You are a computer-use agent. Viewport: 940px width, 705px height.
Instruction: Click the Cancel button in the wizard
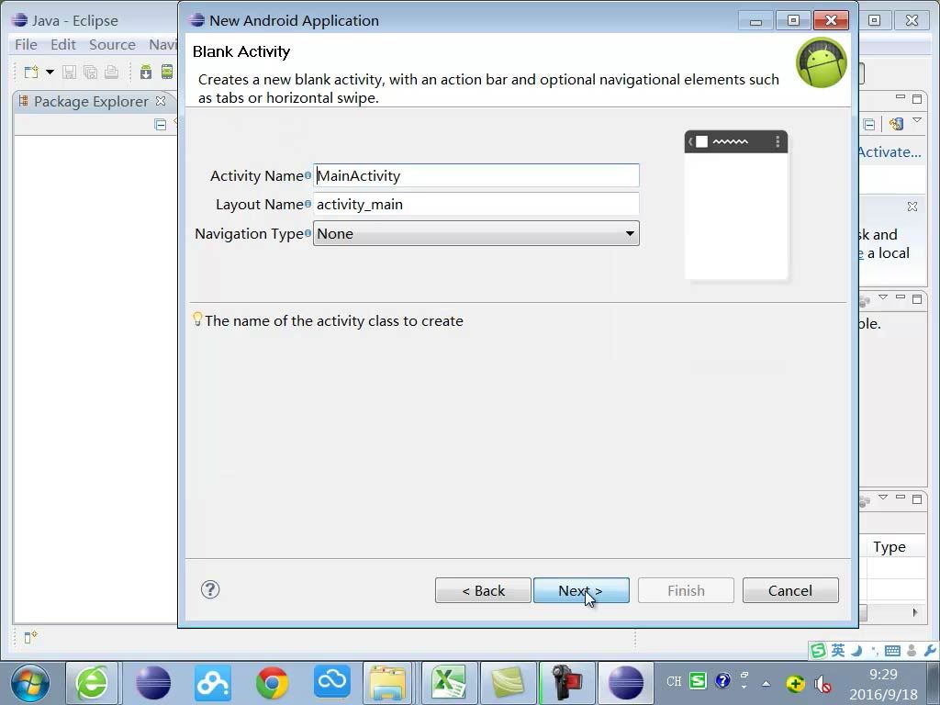(790, 590)
